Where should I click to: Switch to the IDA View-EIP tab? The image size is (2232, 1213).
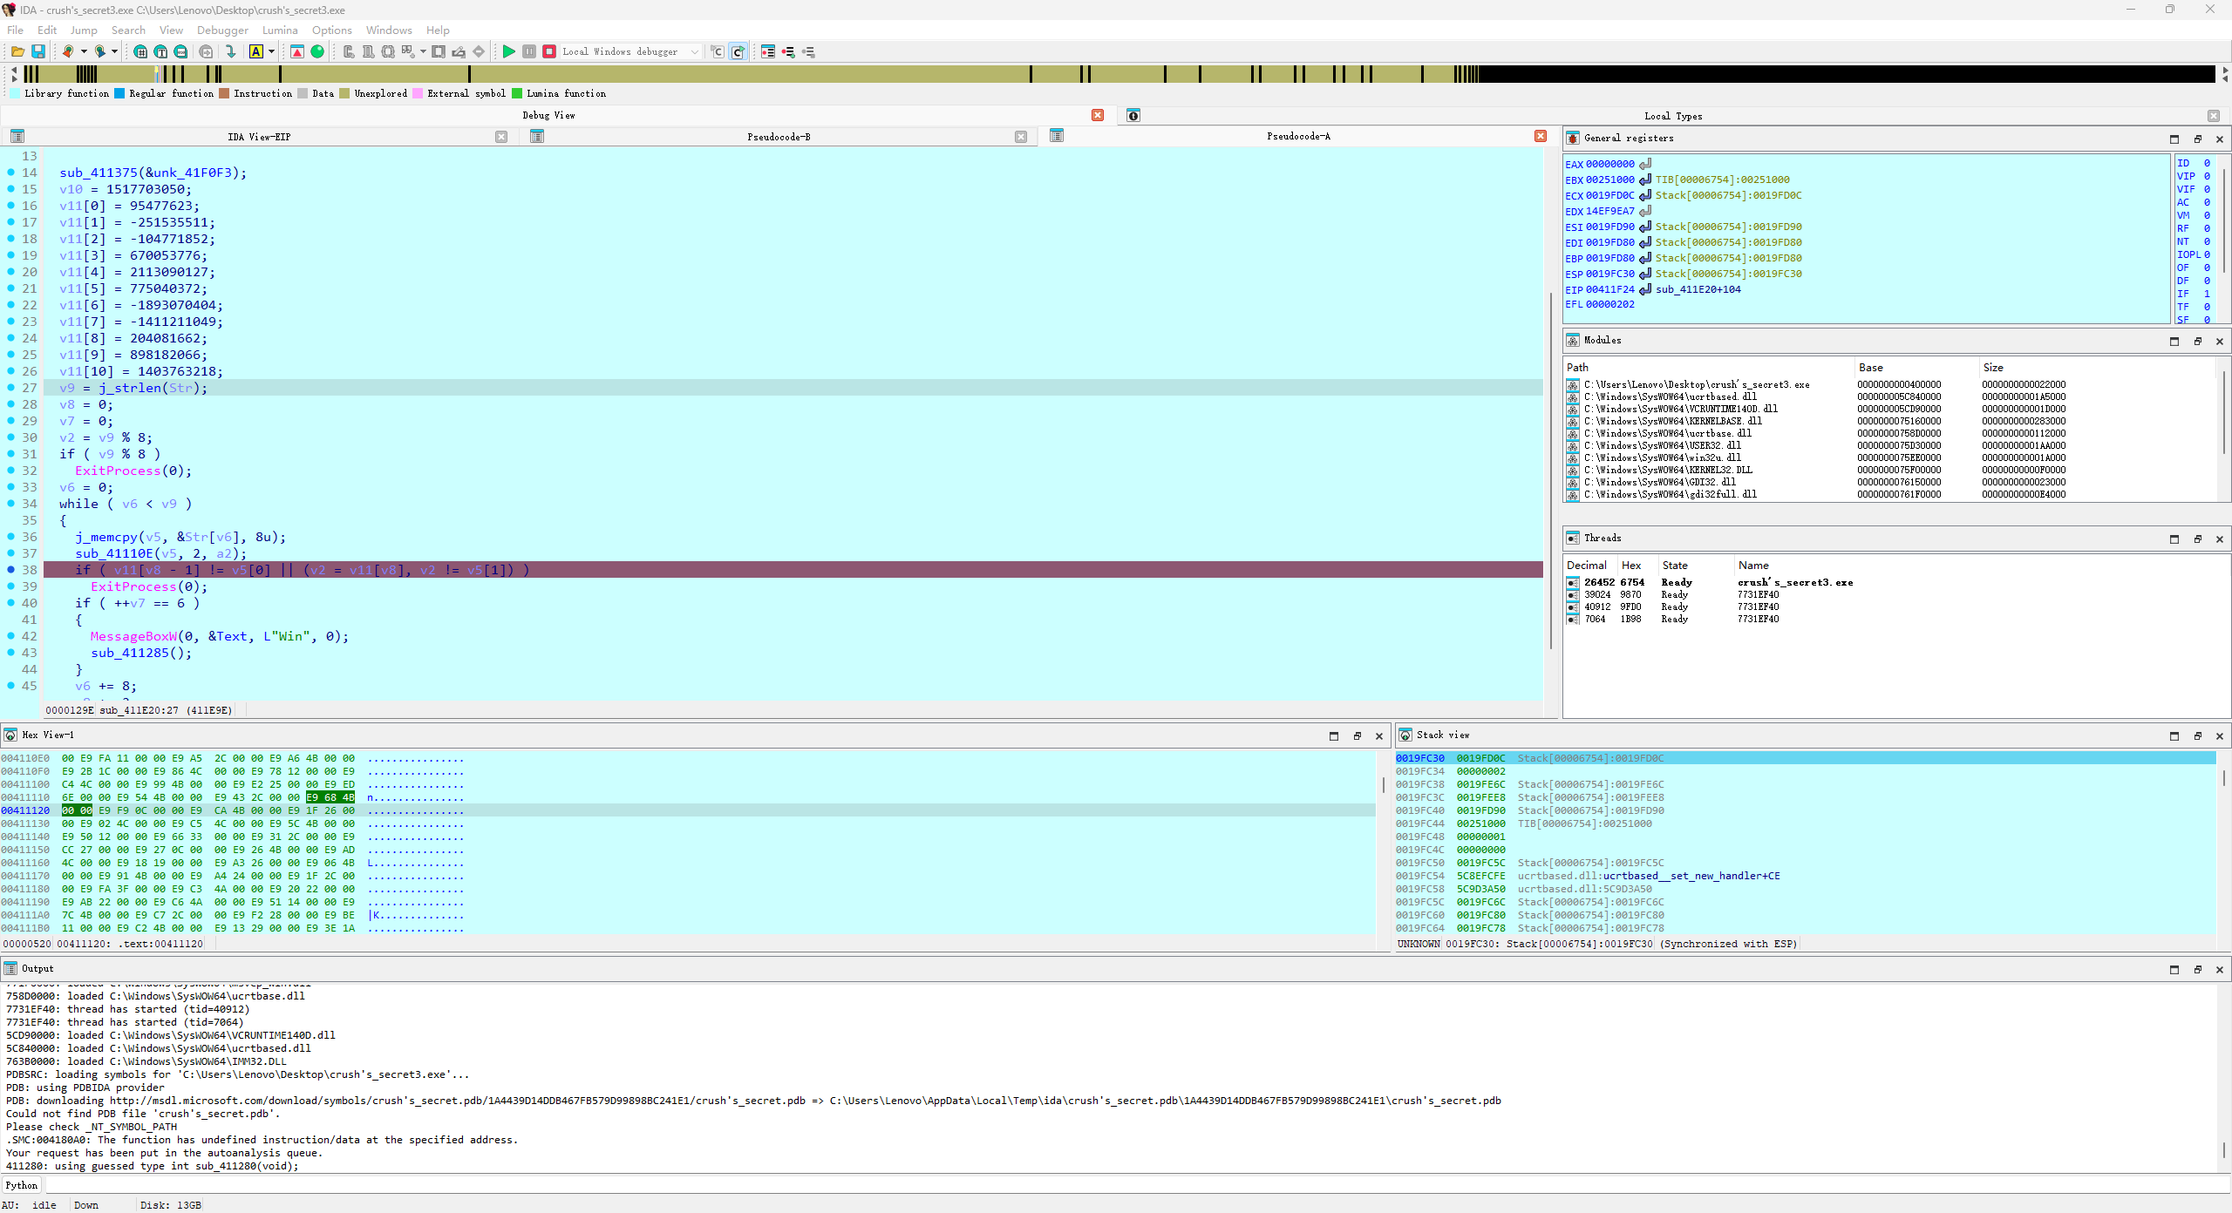259,137
